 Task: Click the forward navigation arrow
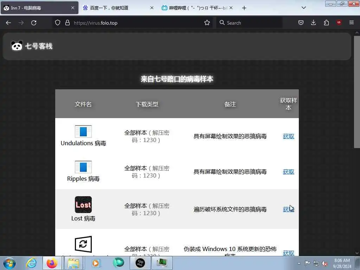point(21,23)
